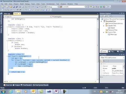Click the Find in Files icon

pyautogui.click(x=61, y=7)
